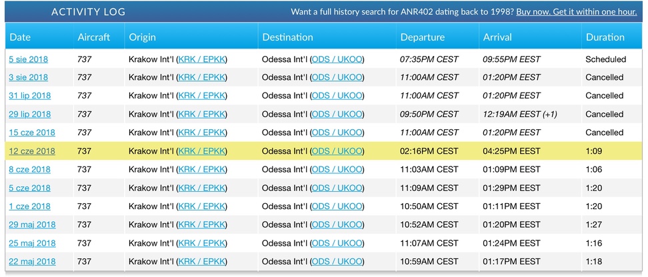Click ODS / UKOO link in highlighted row

[x=337, y=151]
